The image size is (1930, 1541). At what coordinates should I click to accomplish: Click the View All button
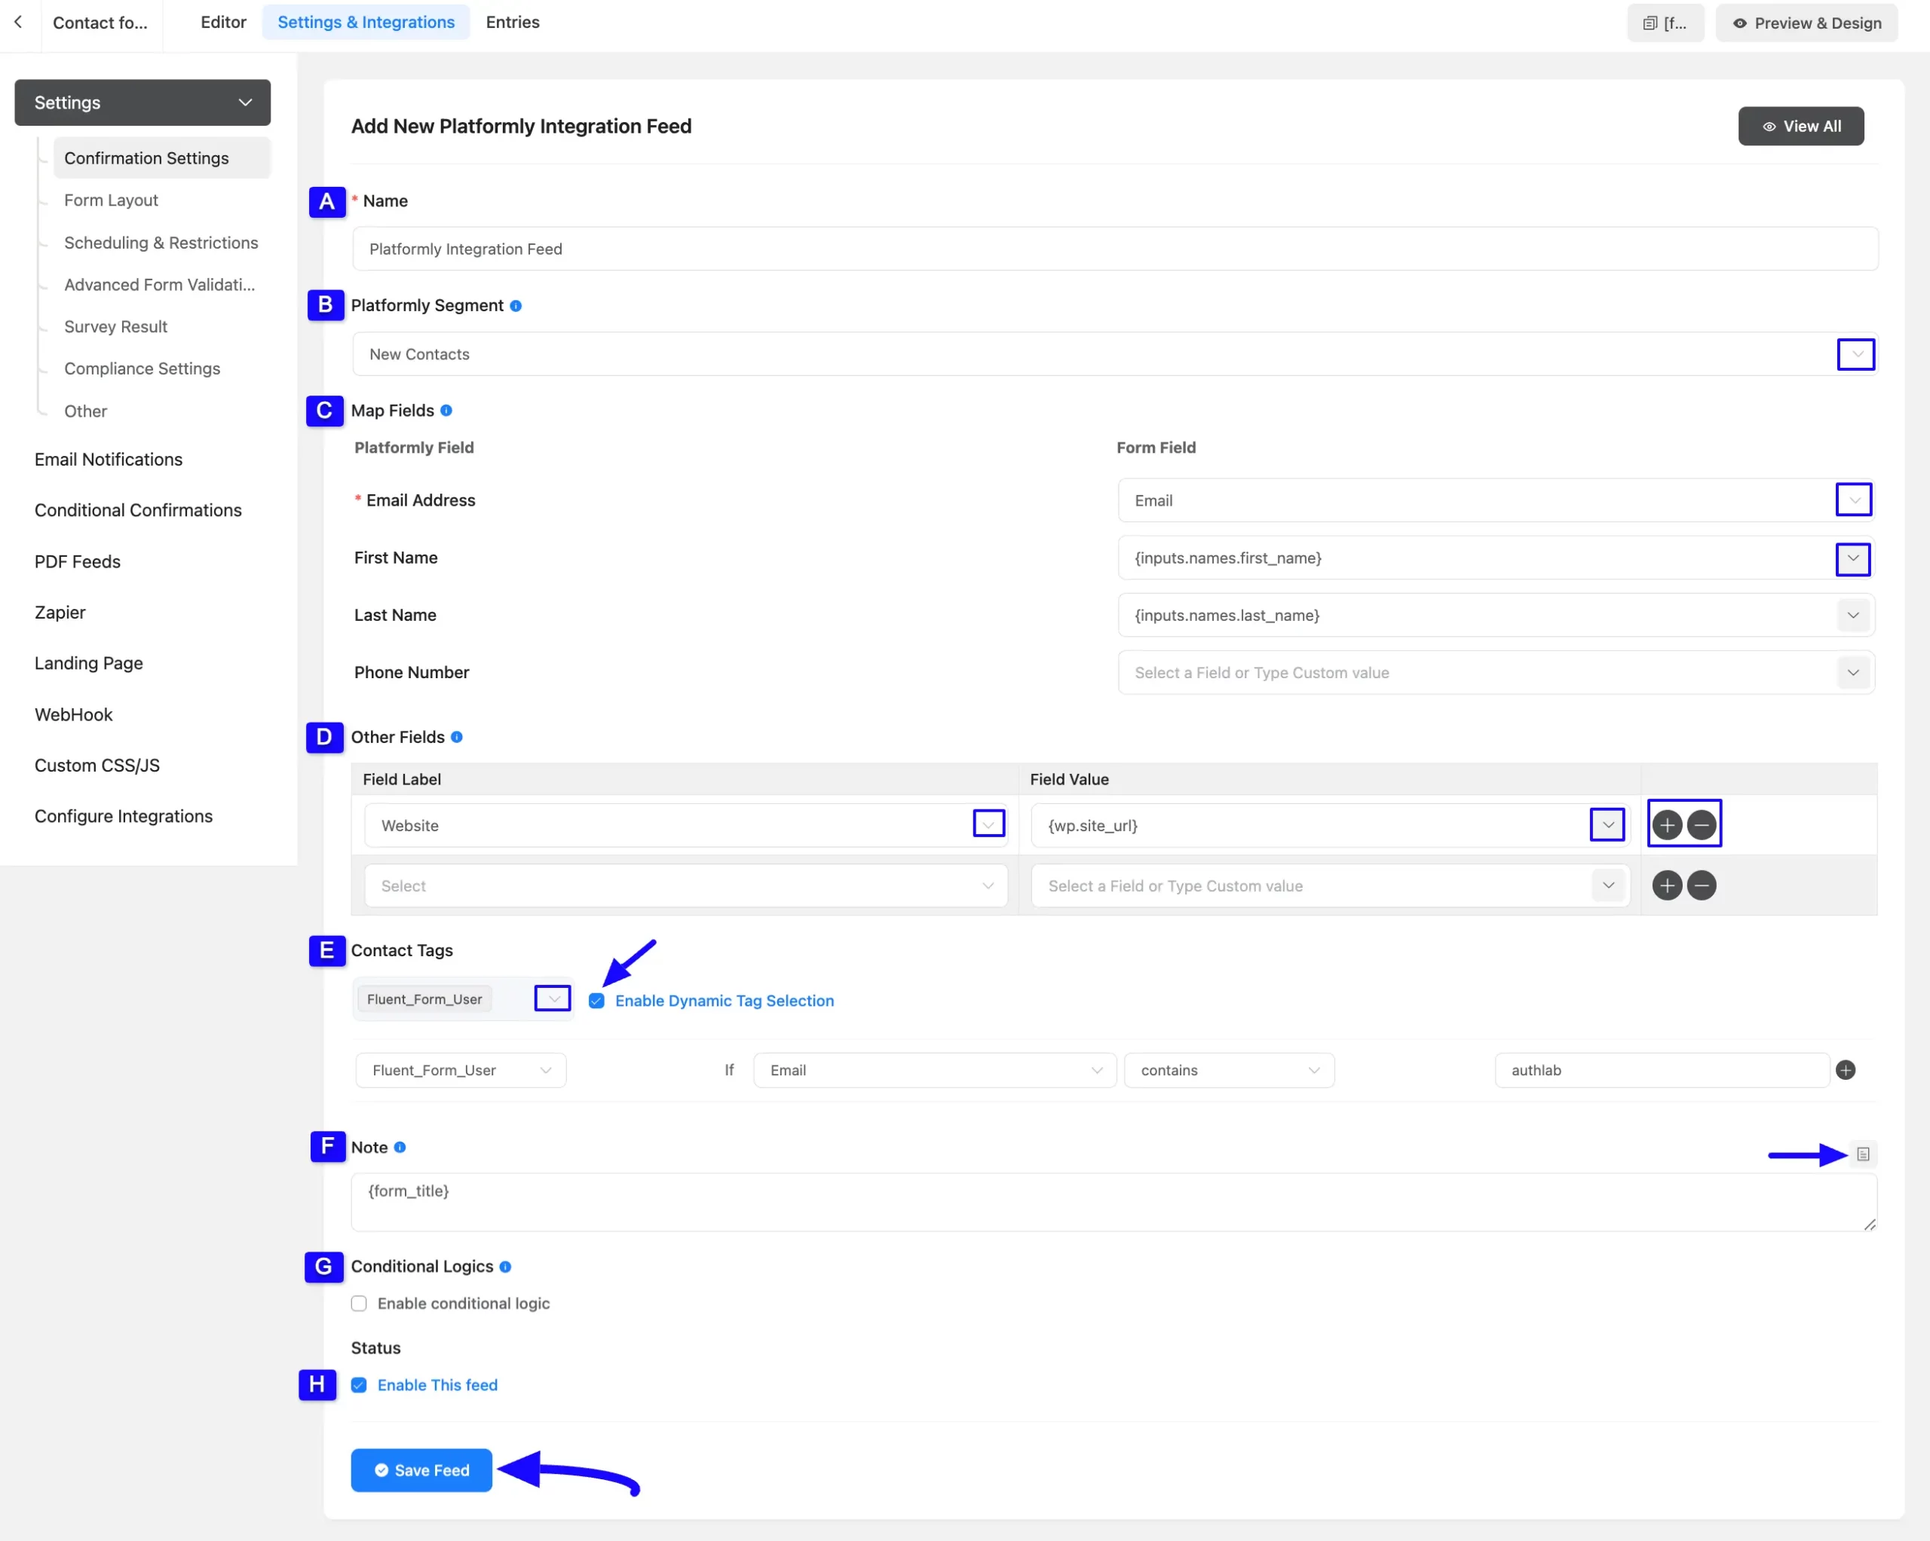(1801, 126)
